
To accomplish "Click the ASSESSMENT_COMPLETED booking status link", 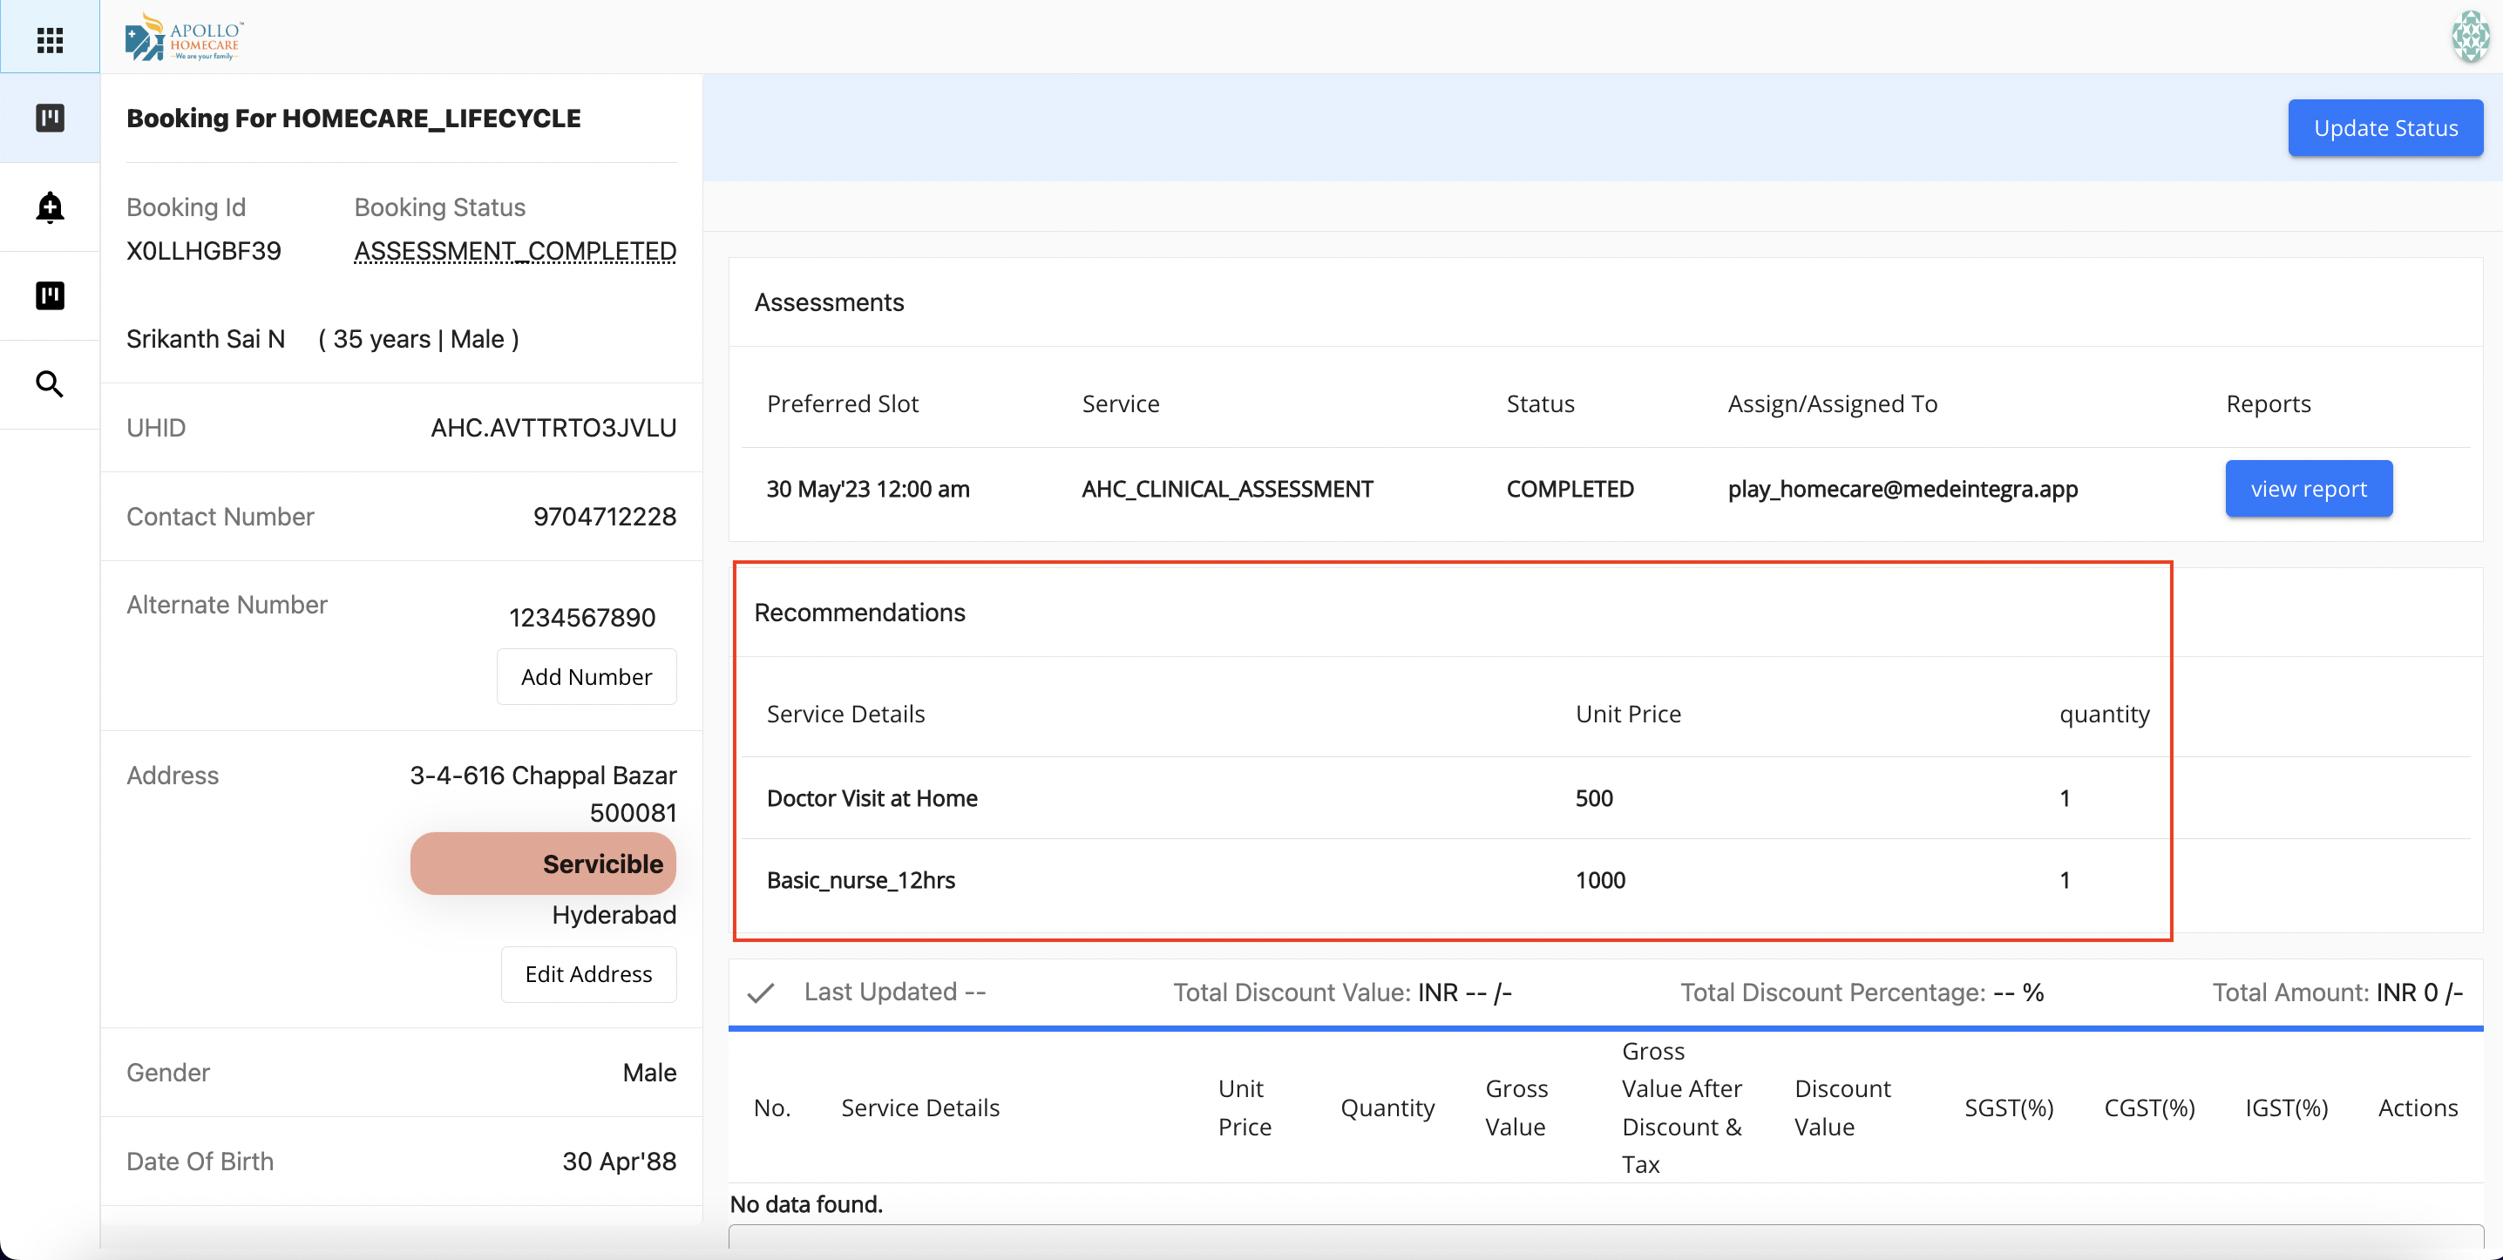I will [515, 251].
